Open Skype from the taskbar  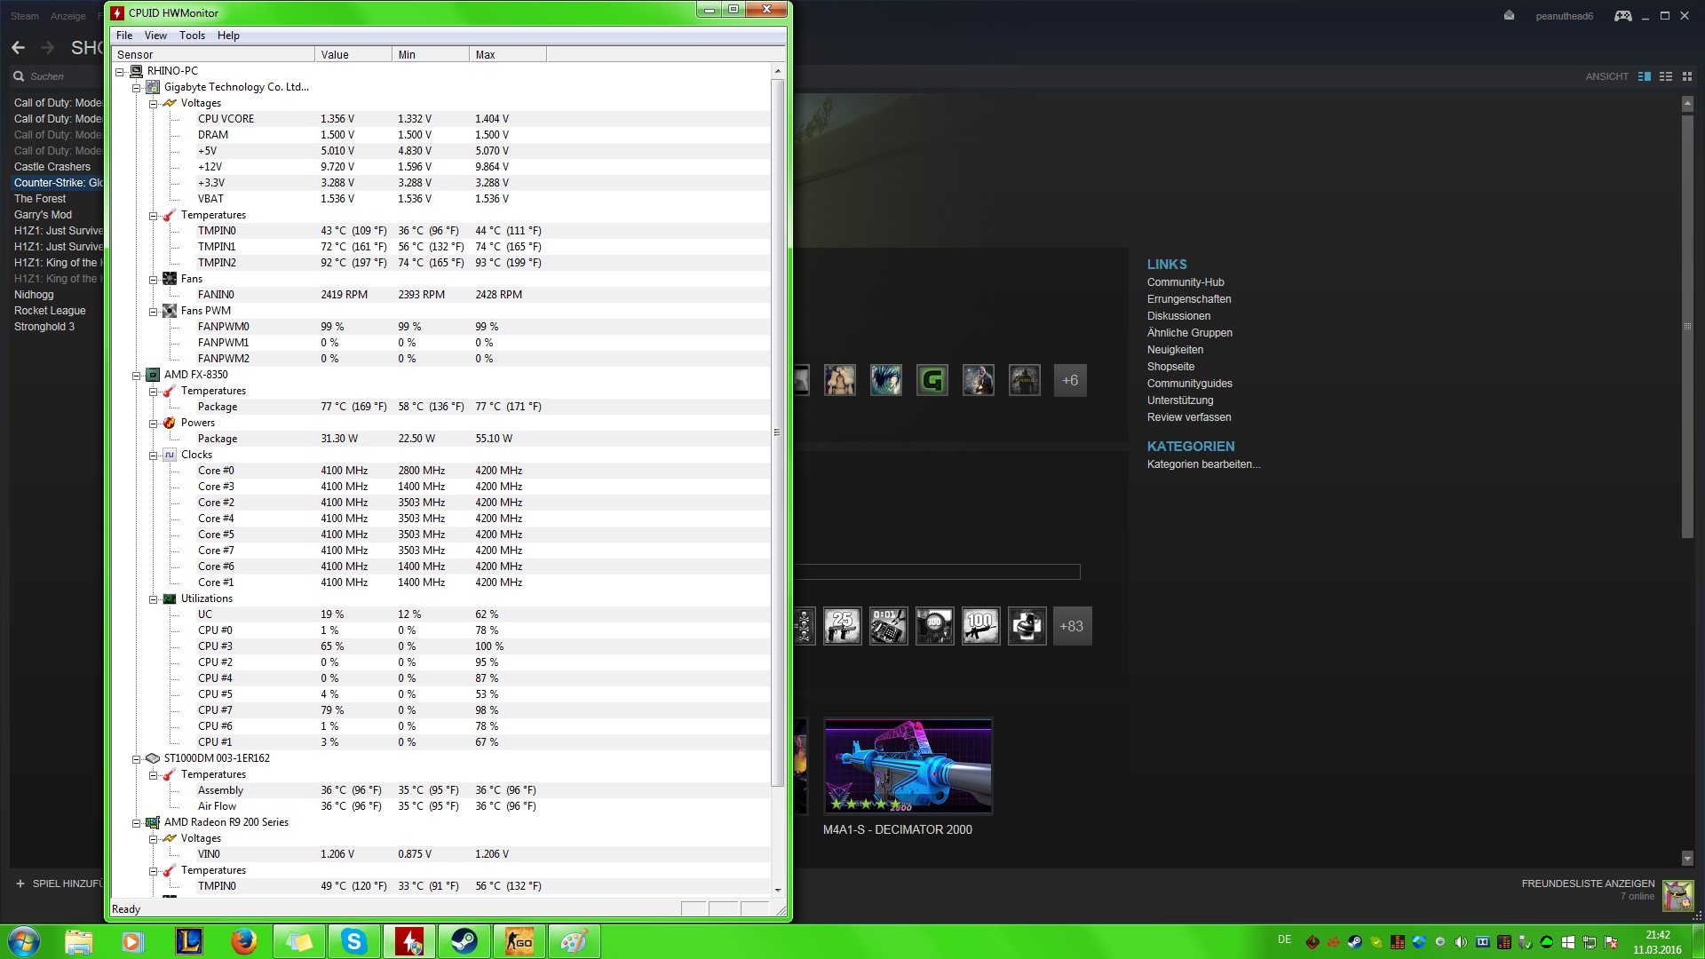(353, 941)
